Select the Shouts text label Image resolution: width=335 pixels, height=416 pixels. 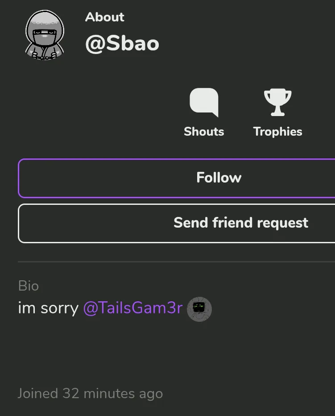click(x=204, y=132)
